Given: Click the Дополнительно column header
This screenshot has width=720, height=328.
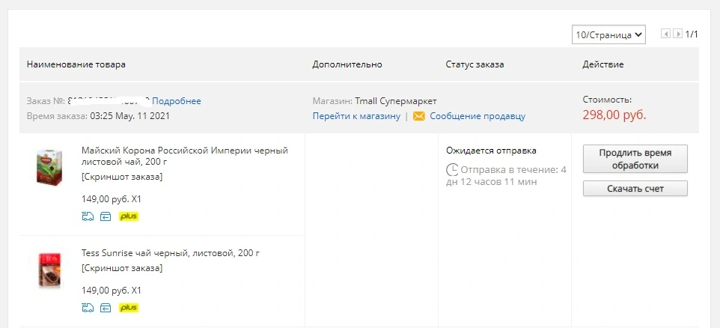Looking at the screenshot, I should pos(347,64).
